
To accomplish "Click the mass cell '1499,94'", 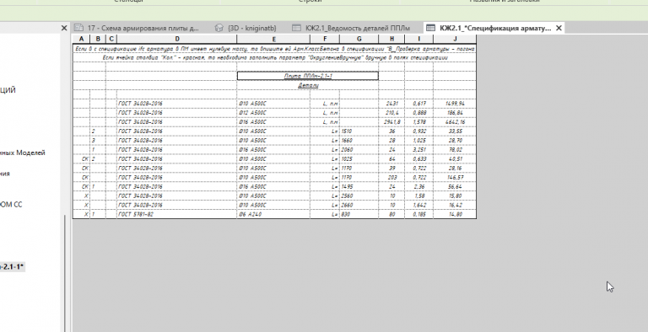I will click(455, 104).
